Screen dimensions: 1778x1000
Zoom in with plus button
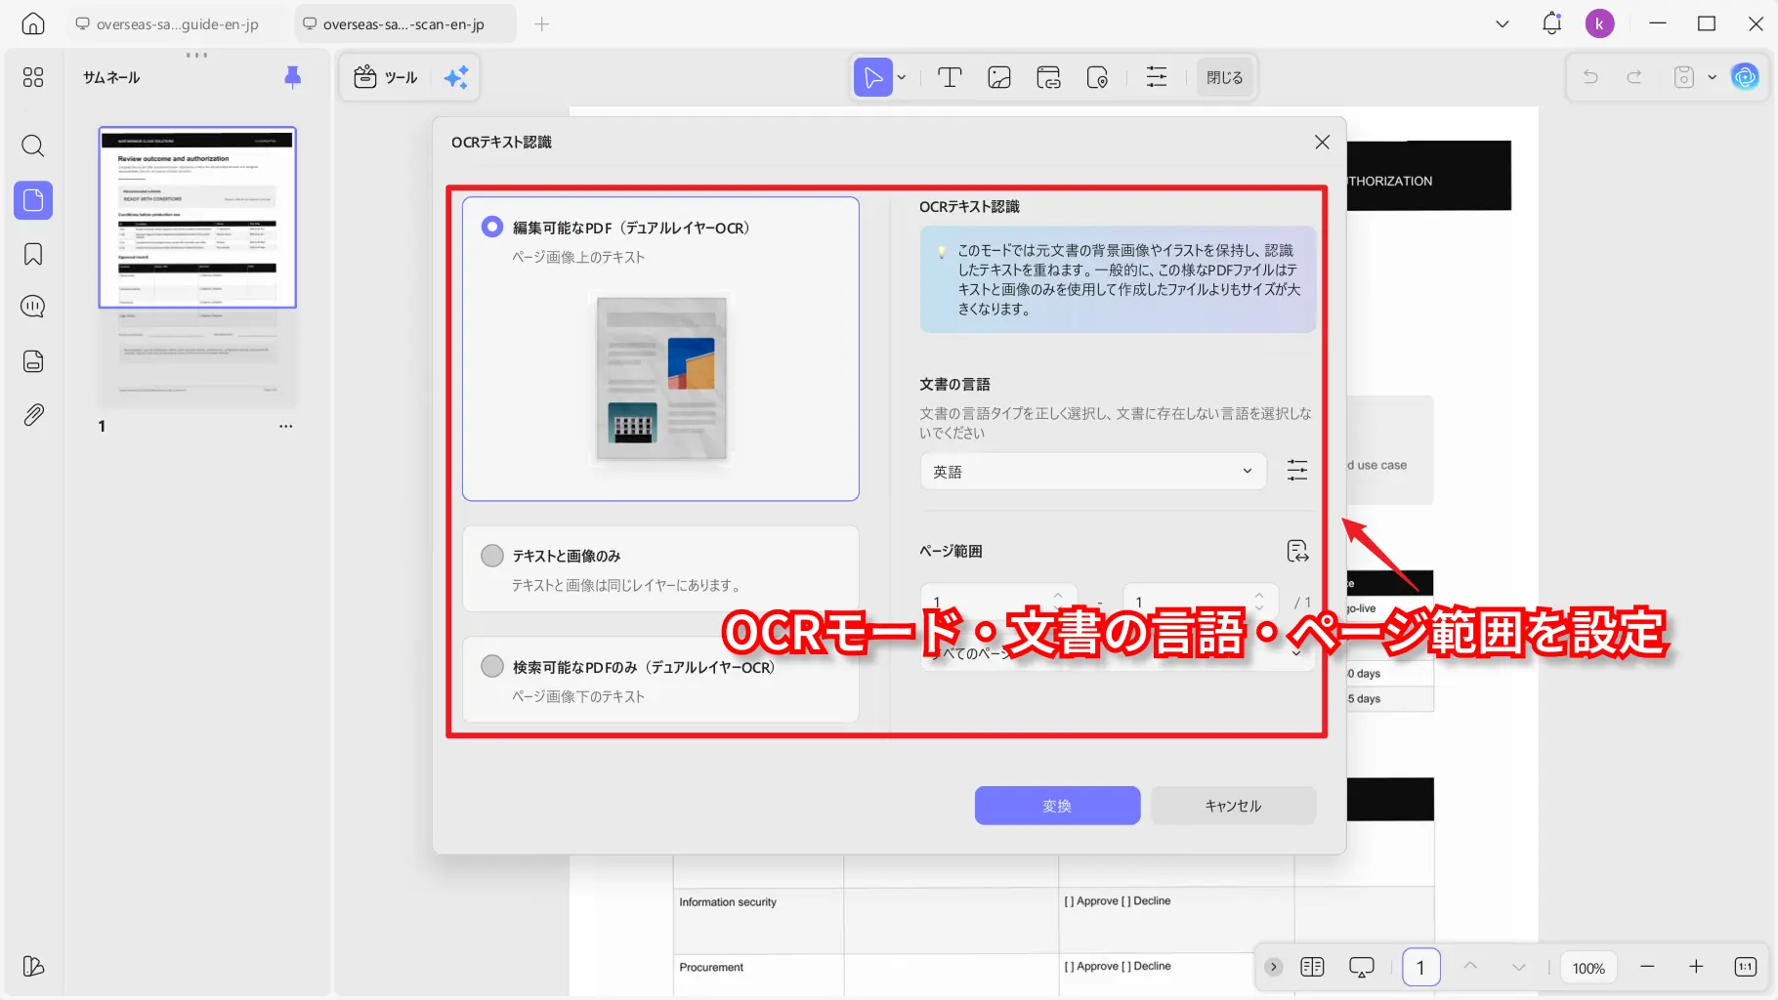[x=1696, y=967]
